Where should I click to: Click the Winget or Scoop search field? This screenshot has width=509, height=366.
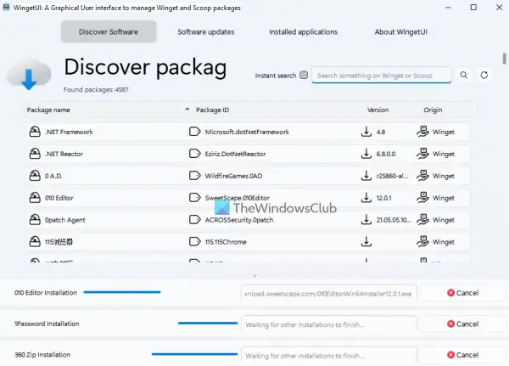(382, 75)
